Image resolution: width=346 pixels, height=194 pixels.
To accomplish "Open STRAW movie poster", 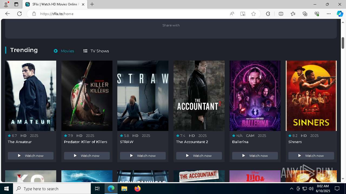I will tap(143, 96).
